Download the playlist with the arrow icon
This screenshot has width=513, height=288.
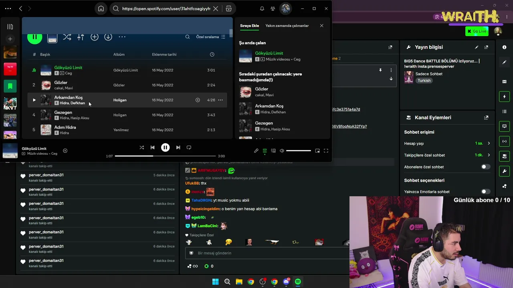[x=108, y=37]
